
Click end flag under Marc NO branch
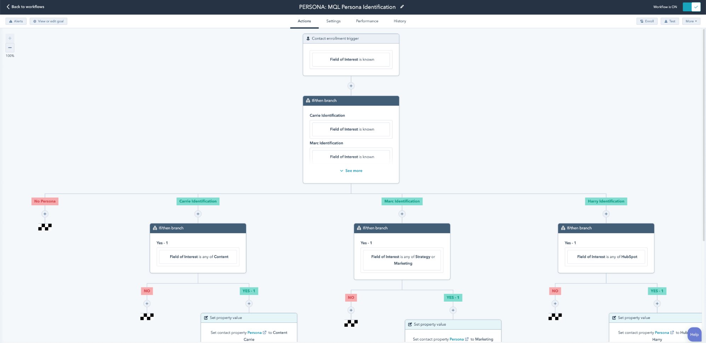351,323
